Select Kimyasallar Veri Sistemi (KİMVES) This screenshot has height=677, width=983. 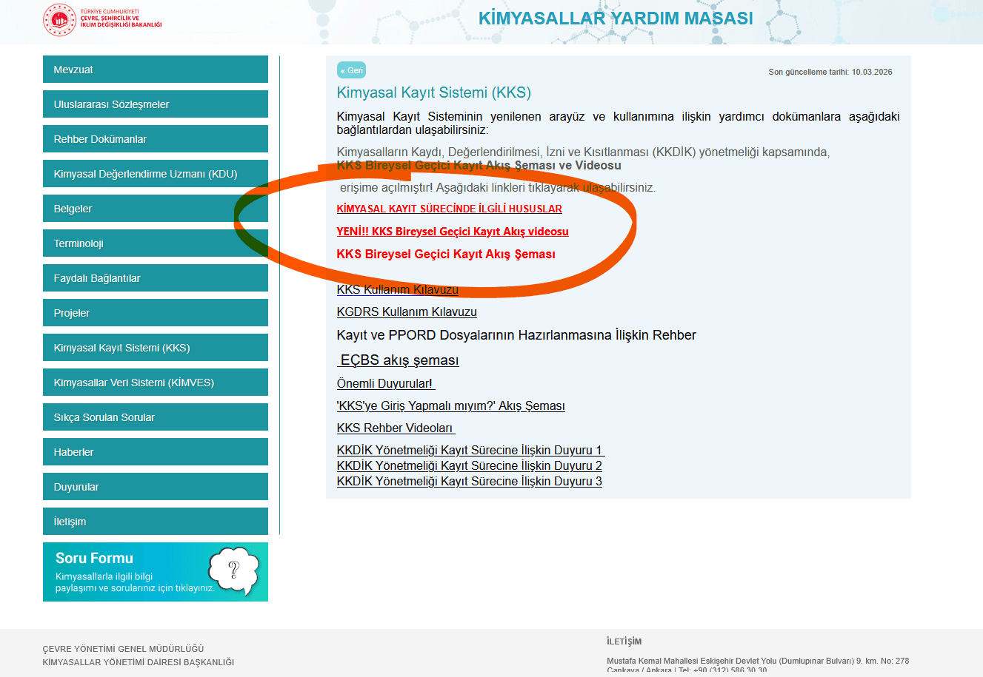[x=156, y=382]
